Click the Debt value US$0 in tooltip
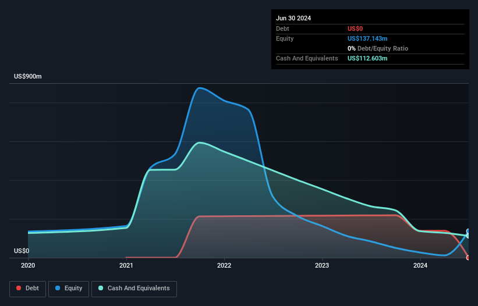Screen dimensions: 478x306 coord(355,29)
